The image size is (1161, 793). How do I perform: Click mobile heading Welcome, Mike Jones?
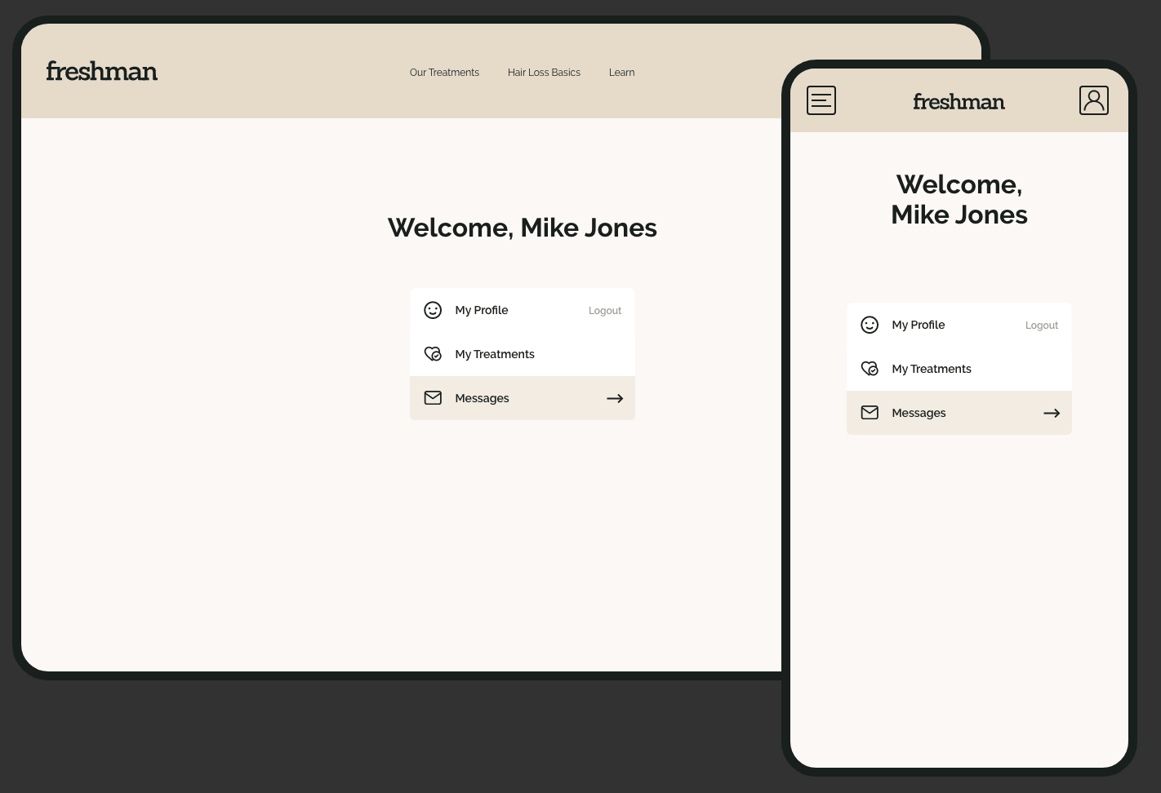(959, 199)
